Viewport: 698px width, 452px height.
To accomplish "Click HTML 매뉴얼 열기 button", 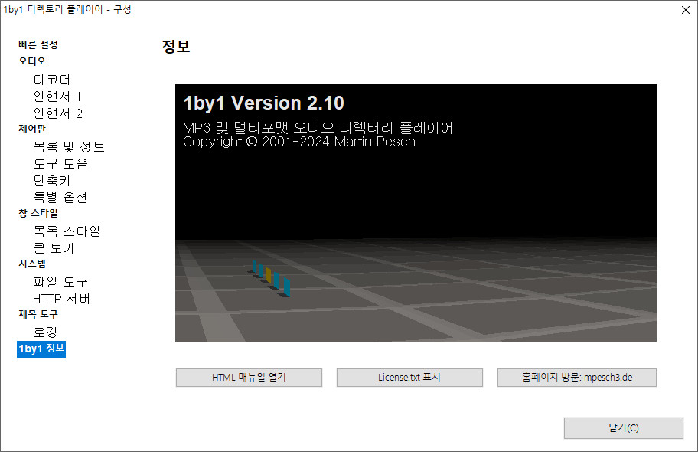I will click(x=249, y=378).
